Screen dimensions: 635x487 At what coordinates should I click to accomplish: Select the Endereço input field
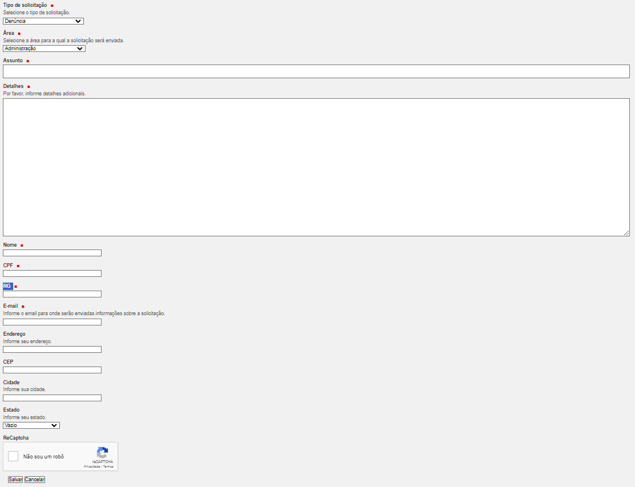pos(52,349)
